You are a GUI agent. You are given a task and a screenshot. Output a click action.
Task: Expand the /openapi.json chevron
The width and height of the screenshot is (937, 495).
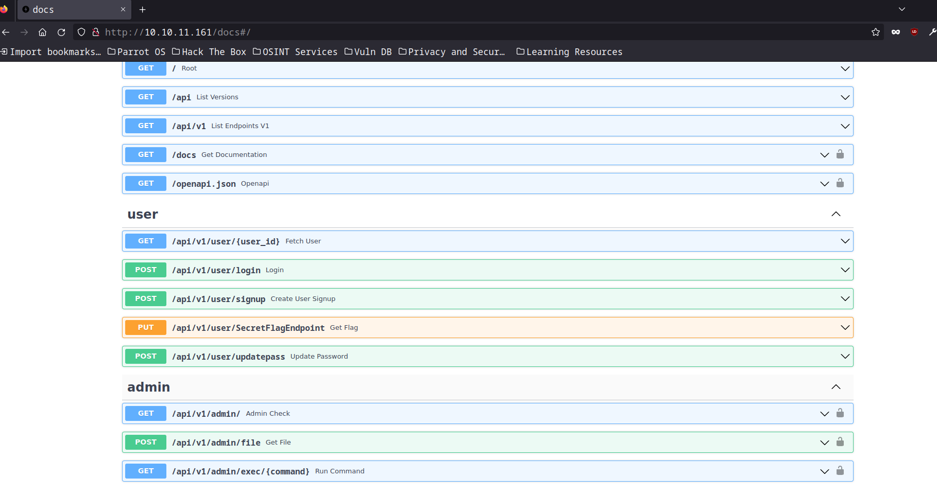click(x=825, y=184)
